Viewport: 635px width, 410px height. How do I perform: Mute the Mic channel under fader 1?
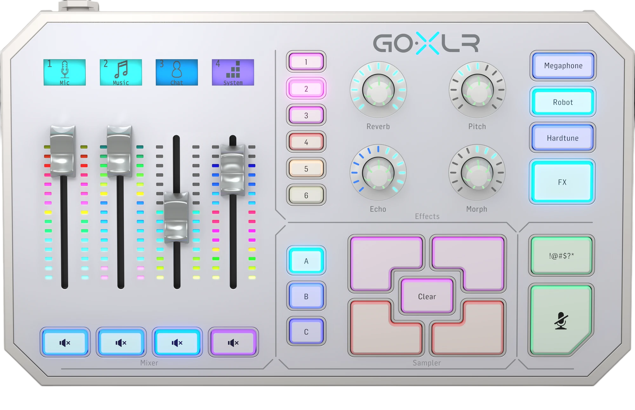tap(65, 342)
